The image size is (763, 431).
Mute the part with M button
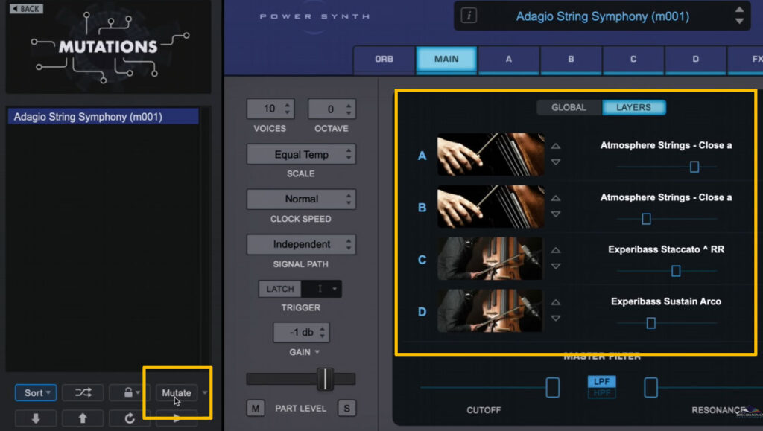click(256, 408)
